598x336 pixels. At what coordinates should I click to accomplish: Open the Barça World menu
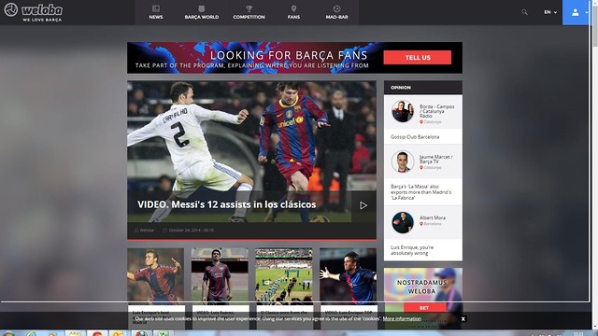202,12
